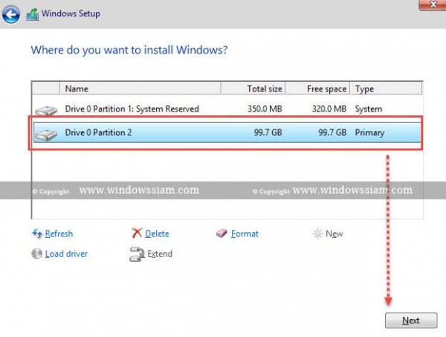Sort by the Name column header

(140, 89)
